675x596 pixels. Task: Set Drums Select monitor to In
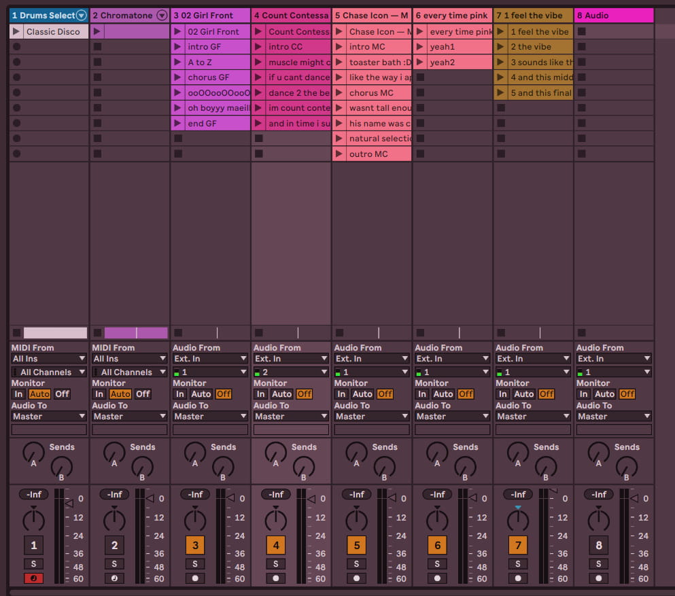click(18, 393)
